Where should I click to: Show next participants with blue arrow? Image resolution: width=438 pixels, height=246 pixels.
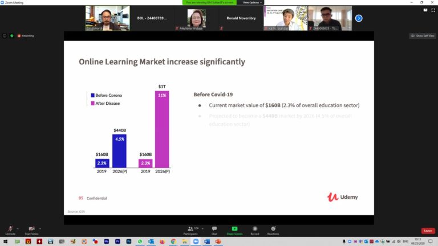click(359, 18)
